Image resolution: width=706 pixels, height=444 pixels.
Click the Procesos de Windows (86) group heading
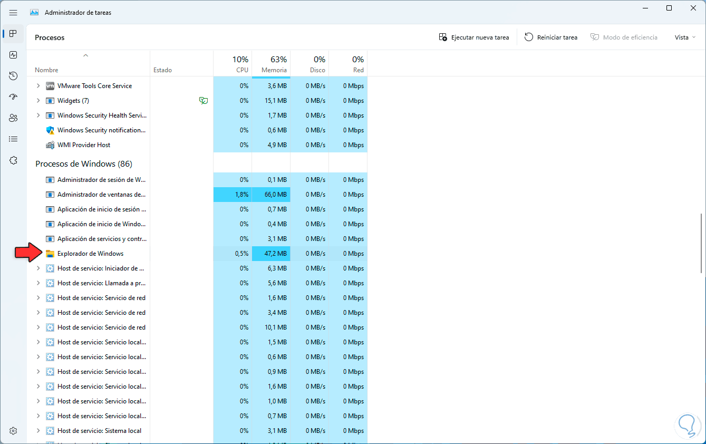tap(83, 164)
